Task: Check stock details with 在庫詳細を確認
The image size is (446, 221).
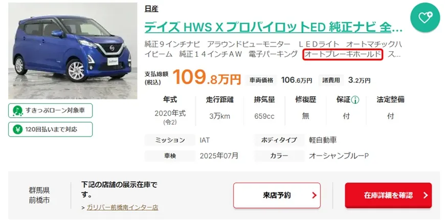Action: pyautogui.click(x=388, y=195)
